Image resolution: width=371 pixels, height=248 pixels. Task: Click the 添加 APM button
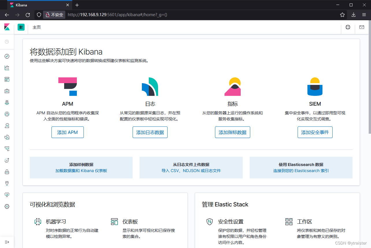point(68,132)
